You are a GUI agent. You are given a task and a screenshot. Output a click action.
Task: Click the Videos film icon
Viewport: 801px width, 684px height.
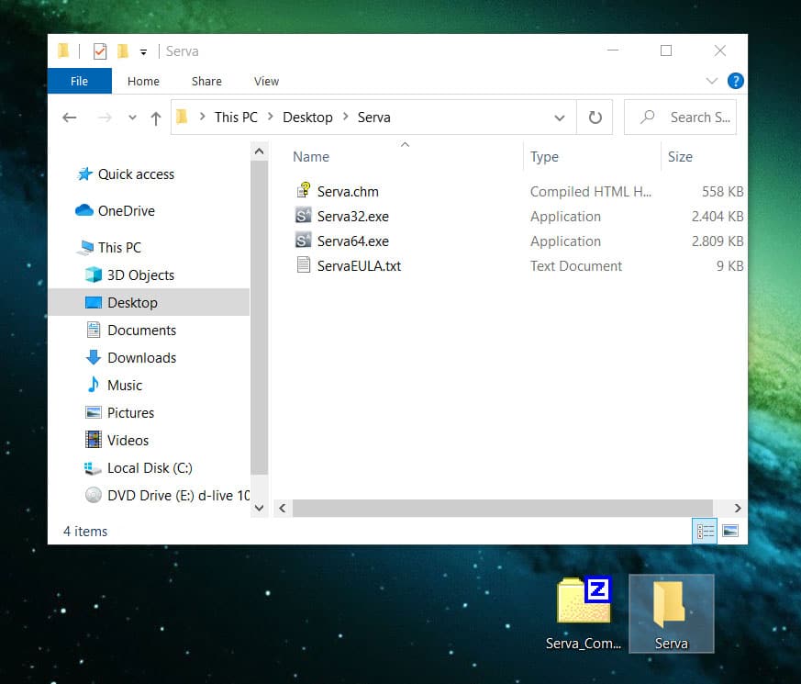pyautogui.click(x=94, y=440)
